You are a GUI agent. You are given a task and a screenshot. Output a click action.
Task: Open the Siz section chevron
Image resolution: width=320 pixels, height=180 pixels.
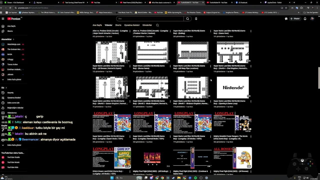(6, 88)
